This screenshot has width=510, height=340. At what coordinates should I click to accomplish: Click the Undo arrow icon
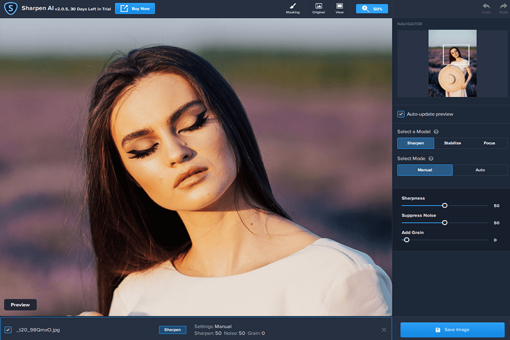point(486,7)
